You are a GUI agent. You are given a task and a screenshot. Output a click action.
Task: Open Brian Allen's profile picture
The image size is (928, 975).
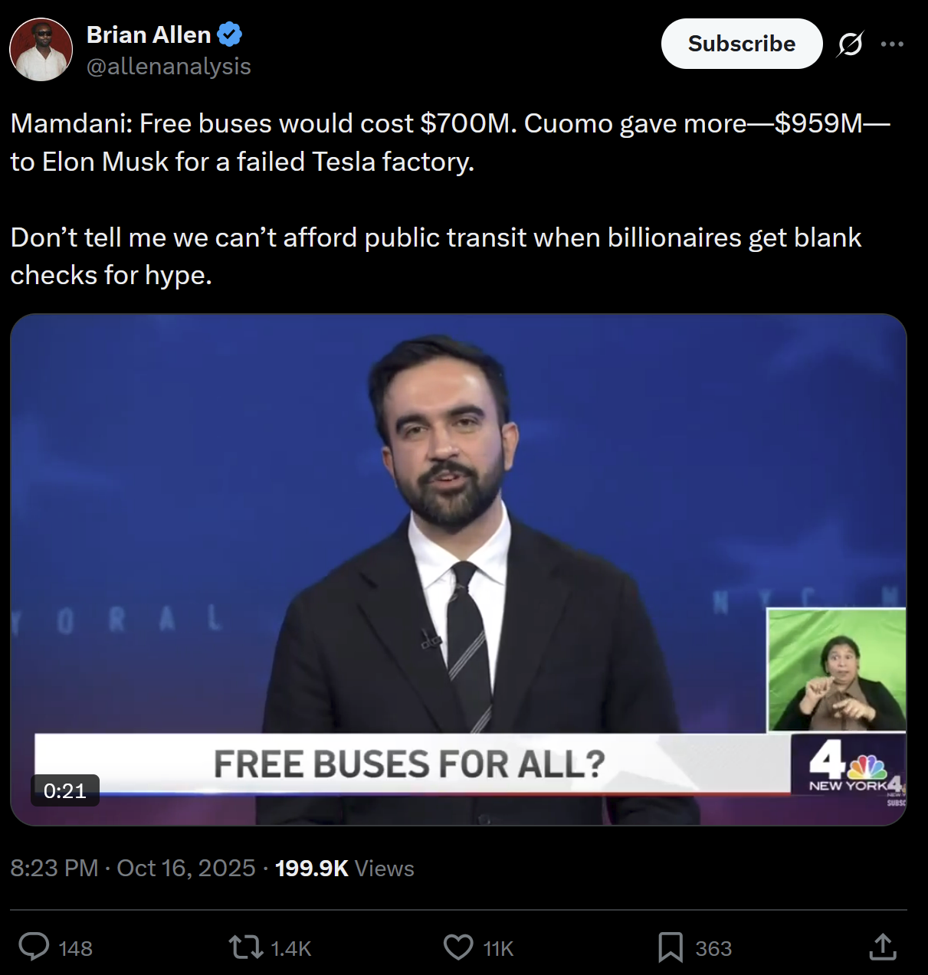41,50
